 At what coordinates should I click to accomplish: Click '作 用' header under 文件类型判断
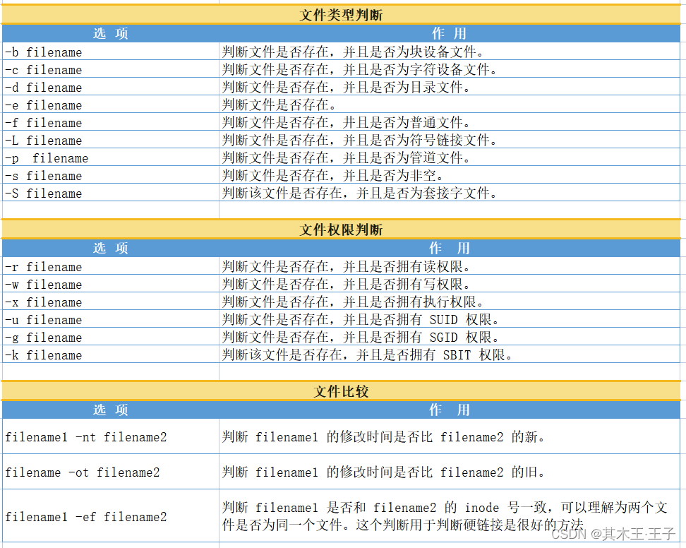tap(450, 33)
